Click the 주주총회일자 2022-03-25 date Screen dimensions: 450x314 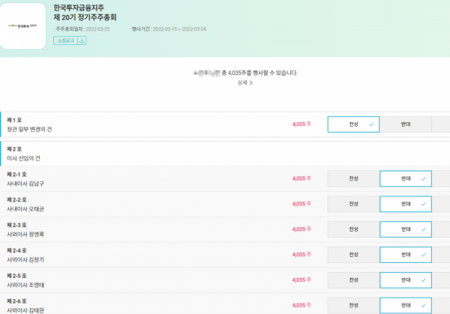[x=82, y=29]
